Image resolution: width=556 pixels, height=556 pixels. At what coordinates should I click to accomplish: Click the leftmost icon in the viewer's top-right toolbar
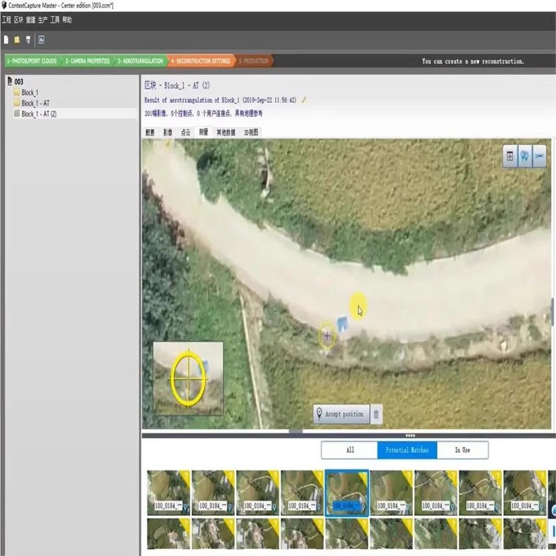tap(510, 156)
